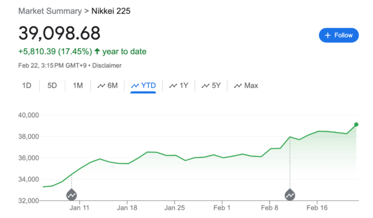The height and width of the screenshot is (218, 373).
Task: Click the event marker near Jan 11
Action: tap(71, 195)
